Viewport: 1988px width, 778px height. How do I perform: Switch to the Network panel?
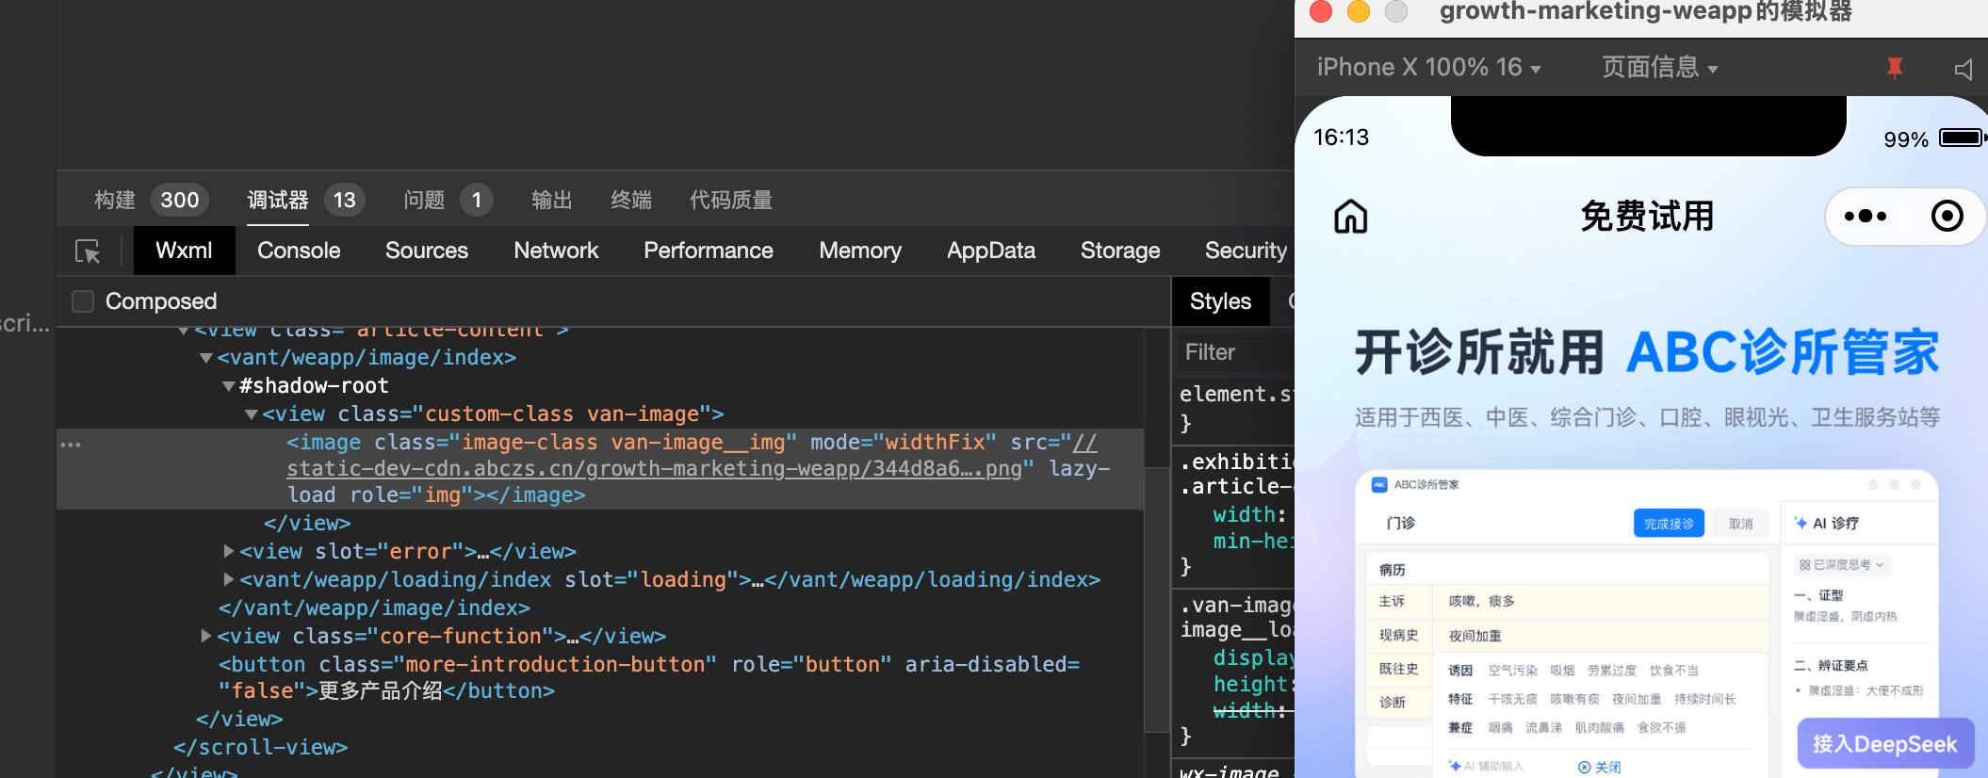pos(556,251)
